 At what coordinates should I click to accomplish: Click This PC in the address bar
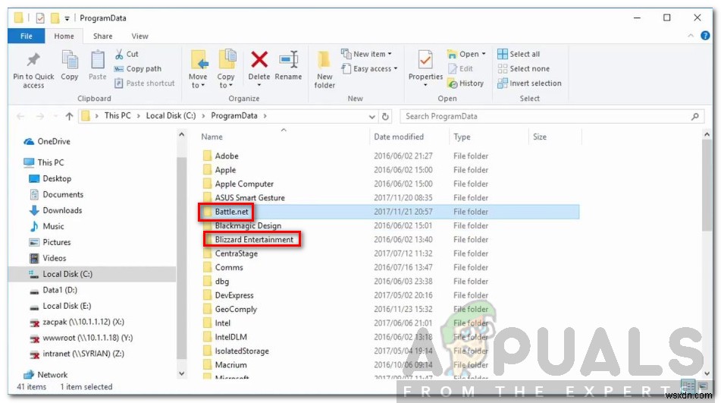click(118, 116)
